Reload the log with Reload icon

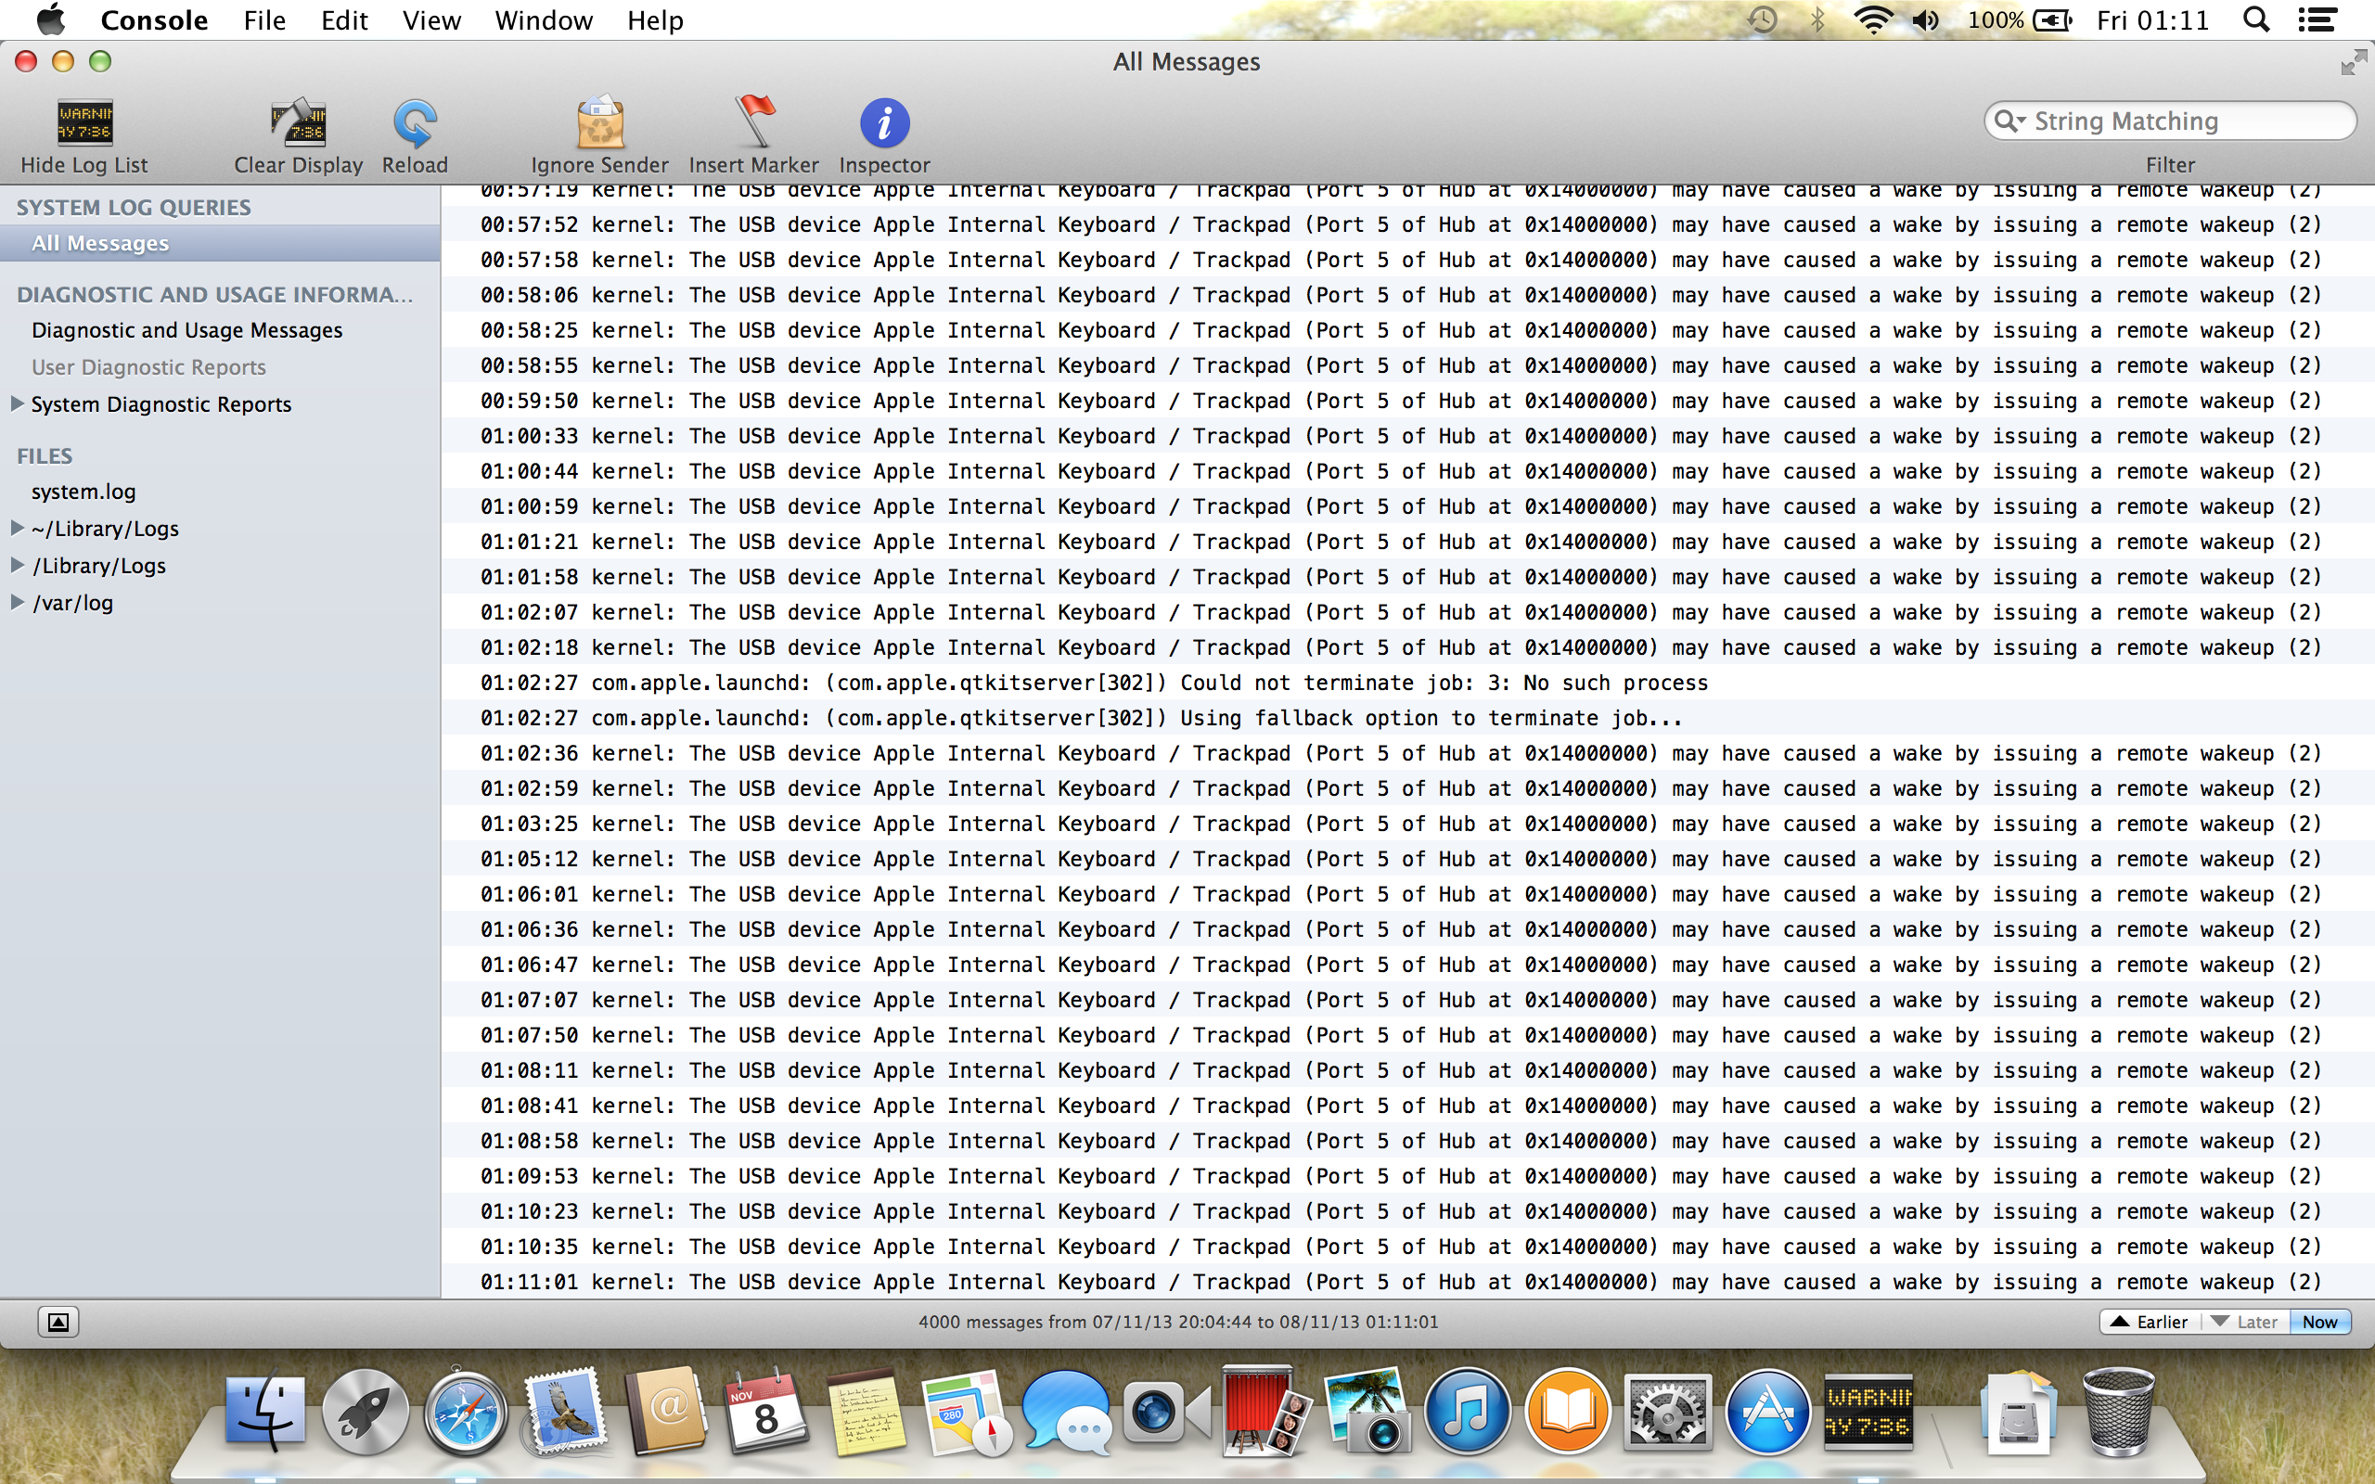[414, 122]
